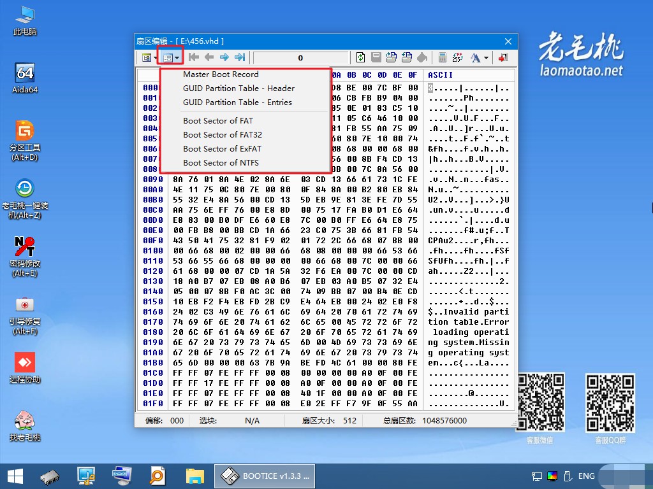This screenshot has height=489, width=653.
Task: Click the ASCII column header
Action: click(440, 75)
